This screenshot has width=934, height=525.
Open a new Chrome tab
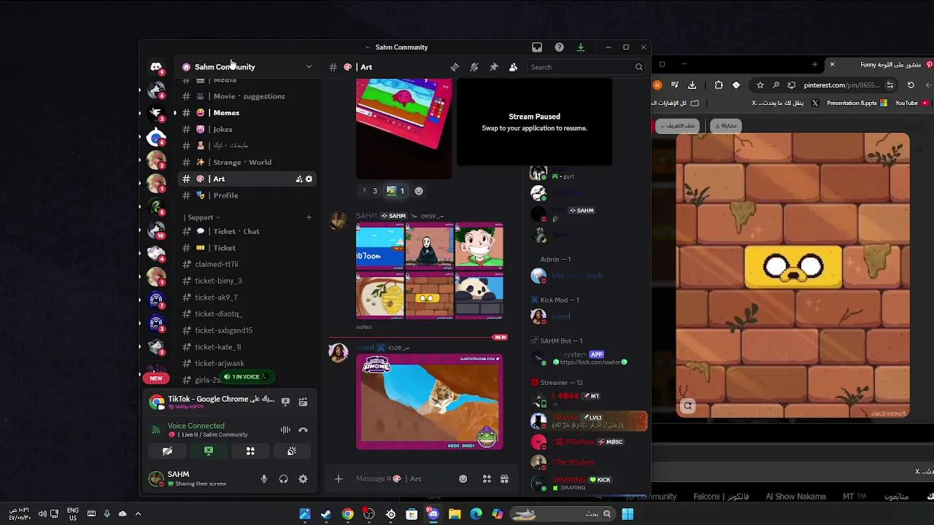coord(814,65)
